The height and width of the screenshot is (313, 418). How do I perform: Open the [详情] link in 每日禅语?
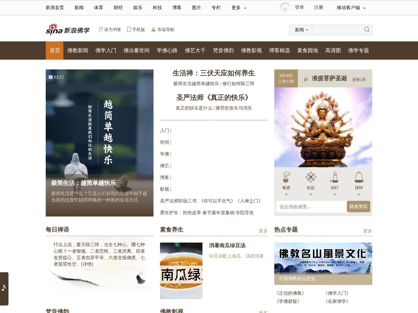pos(87,264)
